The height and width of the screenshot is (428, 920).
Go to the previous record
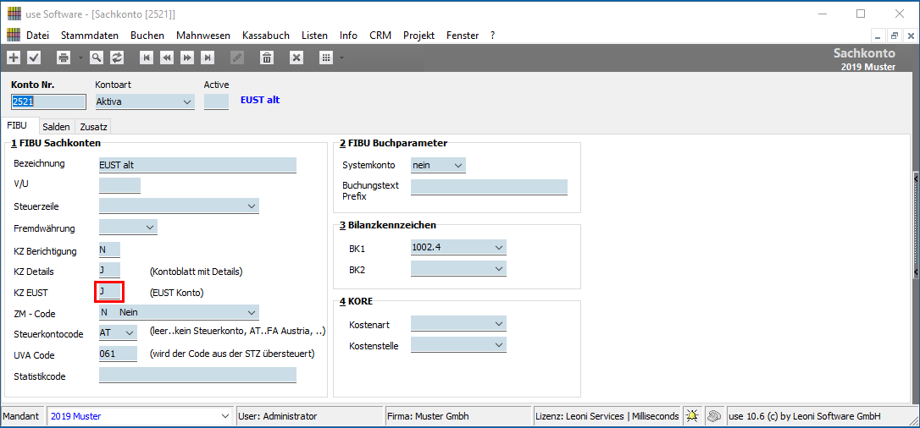pos(167,58)
